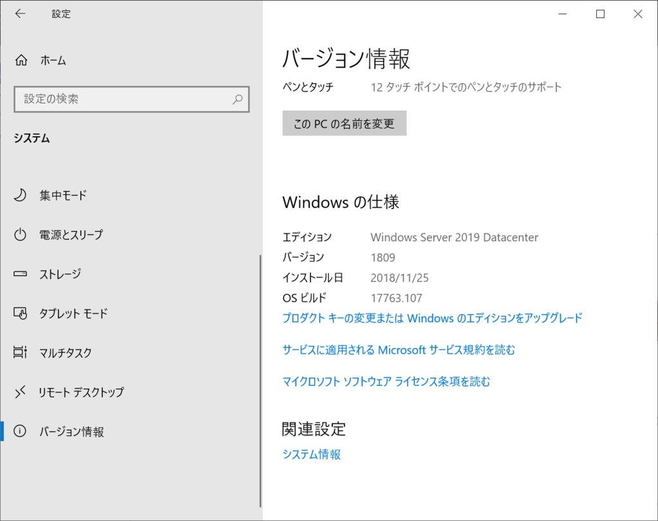Select the タブレット モード icon

pos(20,313)
